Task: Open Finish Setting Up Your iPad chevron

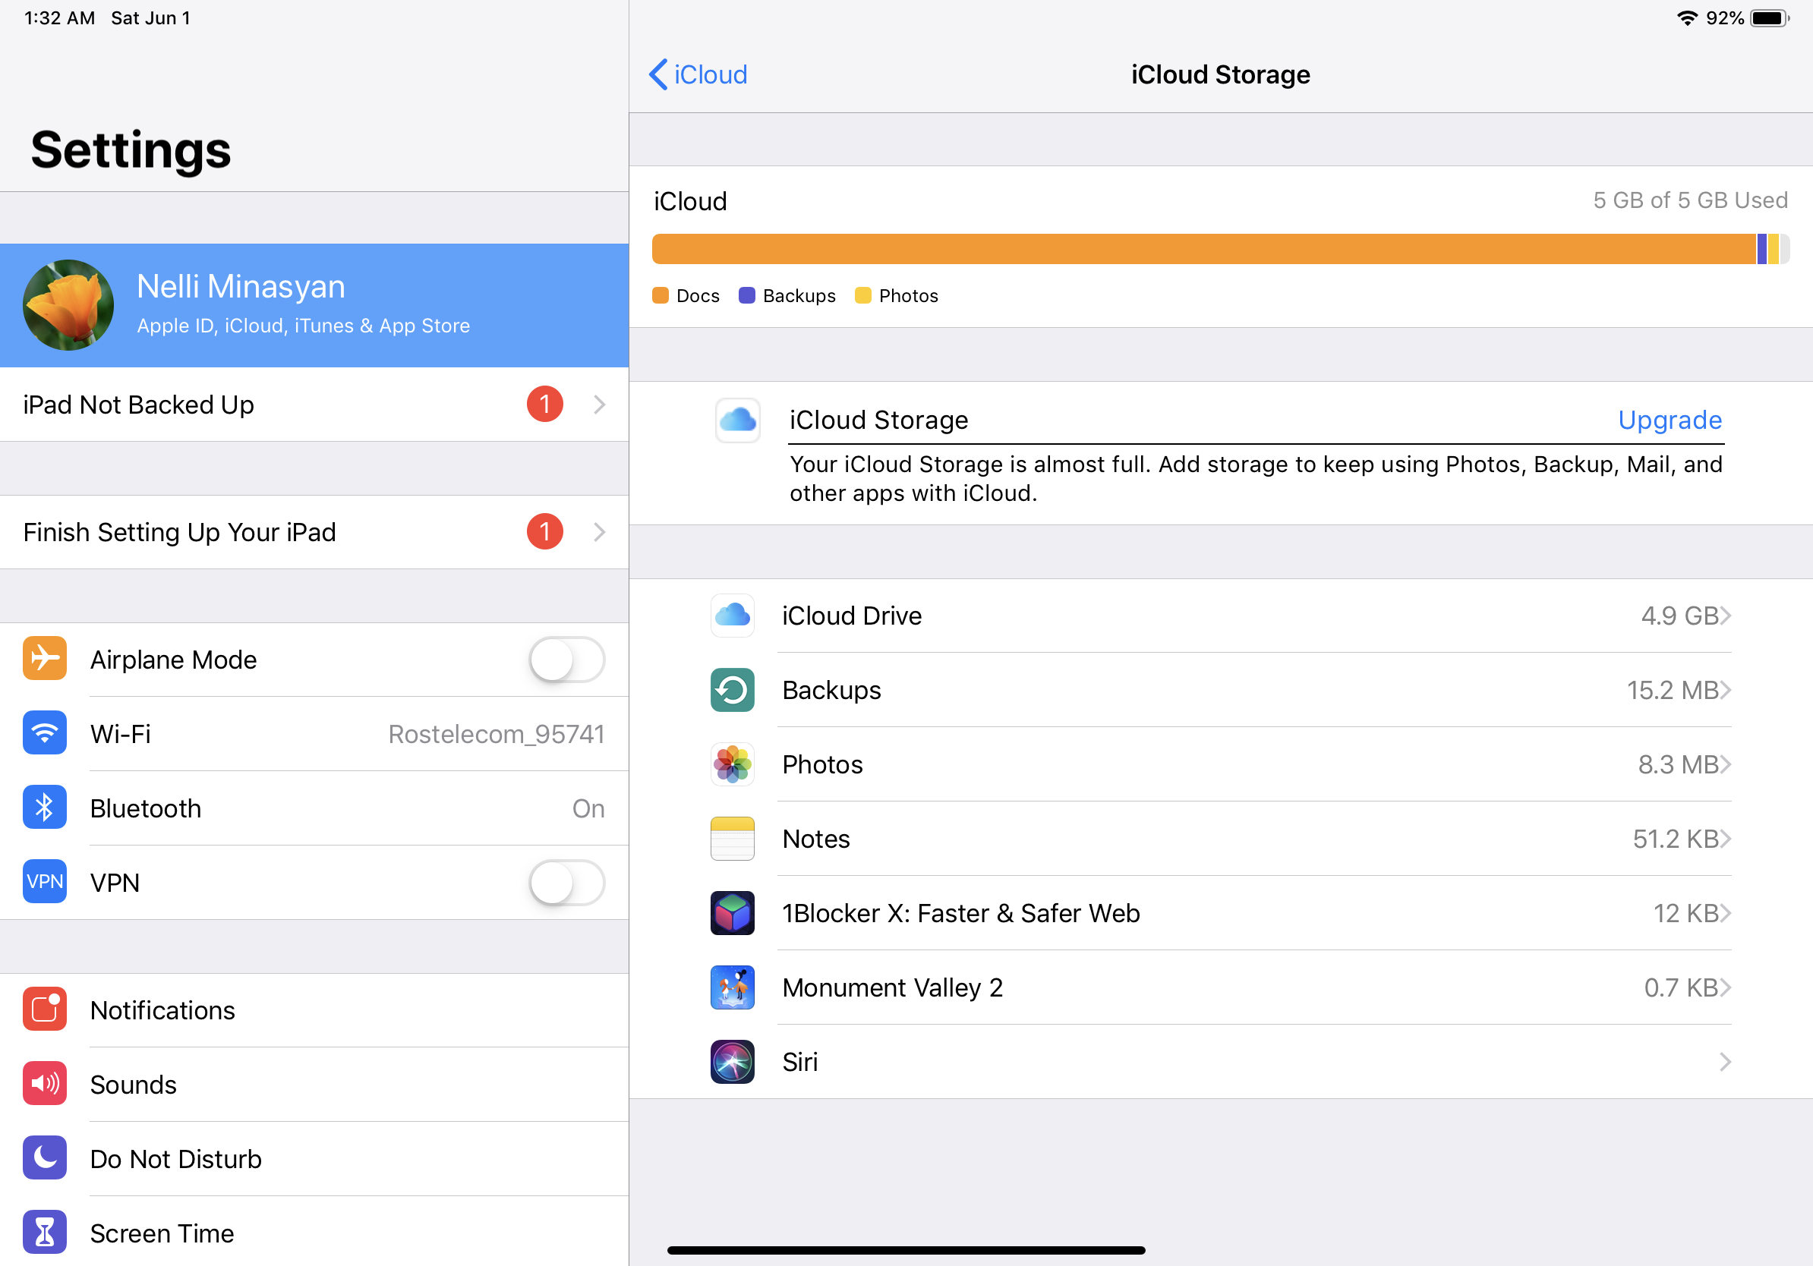Action: coord(599,532)
